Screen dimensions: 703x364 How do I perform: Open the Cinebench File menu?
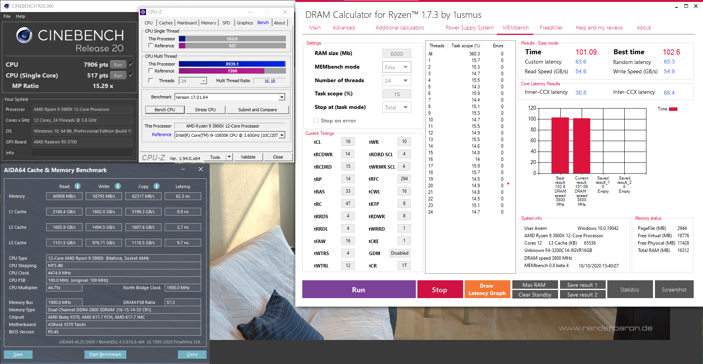point(7,16)
